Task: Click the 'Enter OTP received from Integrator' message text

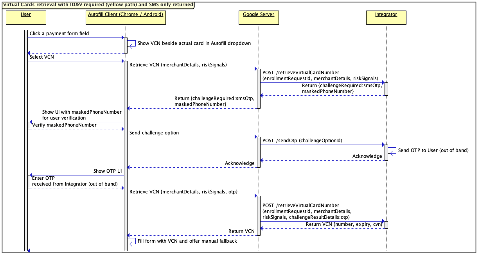Action: pos(74,181)
